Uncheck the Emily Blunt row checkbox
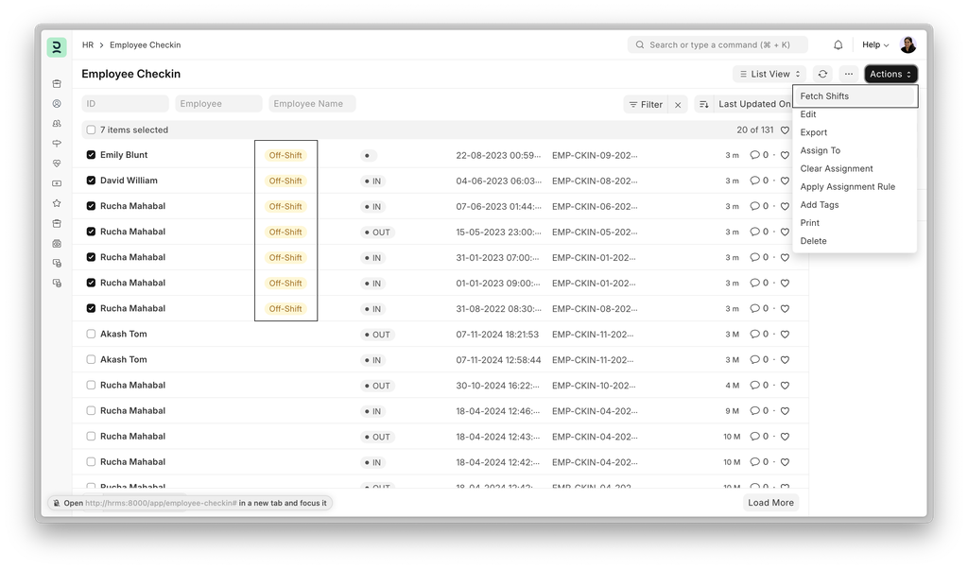 point(91,155)
